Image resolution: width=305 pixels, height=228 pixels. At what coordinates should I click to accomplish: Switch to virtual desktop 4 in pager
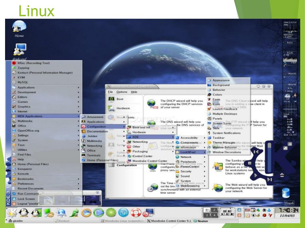pyautogui.click(x=214, y=215)
